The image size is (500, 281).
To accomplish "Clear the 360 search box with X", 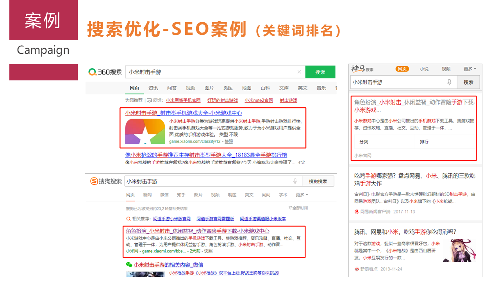I will pyautogui.click(x=299, y=72).
